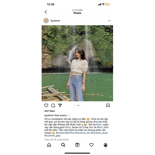Open your profile from the avatar tab
The height and width of the screenshot is (155, 155).
106,145
